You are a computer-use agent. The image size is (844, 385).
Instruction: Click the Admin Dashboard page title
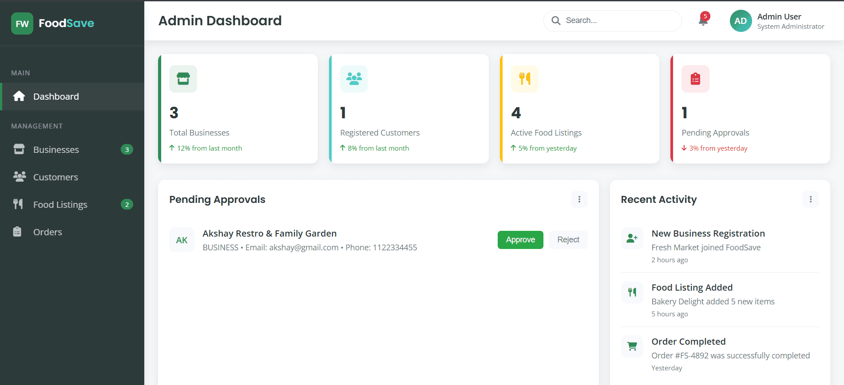pos(220,21)
